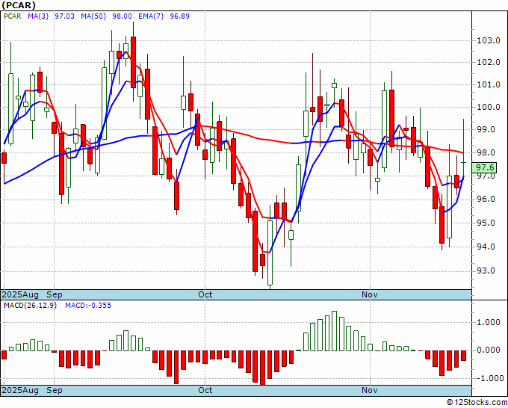Screen dimensions: 508x408
Task: Open the 12Stocks.com copyright link
Action: click(477, 403)
